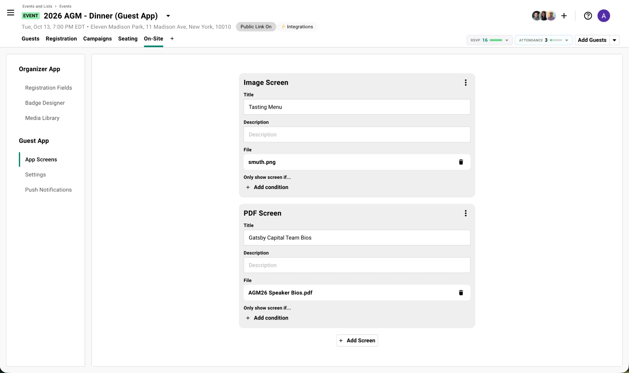The image size is (629, 373).
Task: Click the smuth.png file name
Action: pyautogui.click(x=262, y=162)
